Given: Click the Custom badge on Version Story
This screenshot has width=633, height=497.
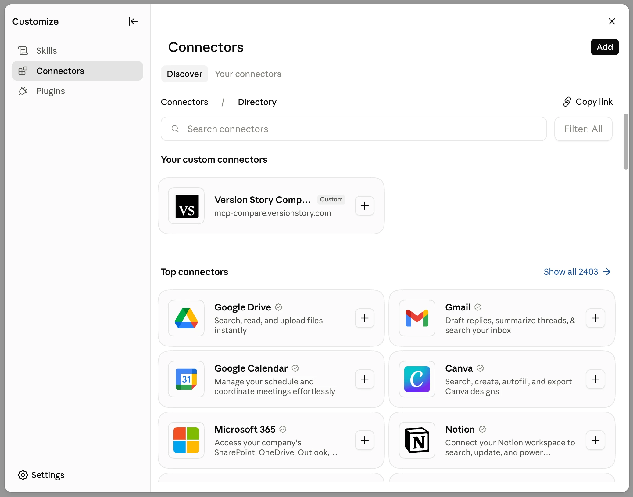Looking at the screenshot, I should [331, 199].
